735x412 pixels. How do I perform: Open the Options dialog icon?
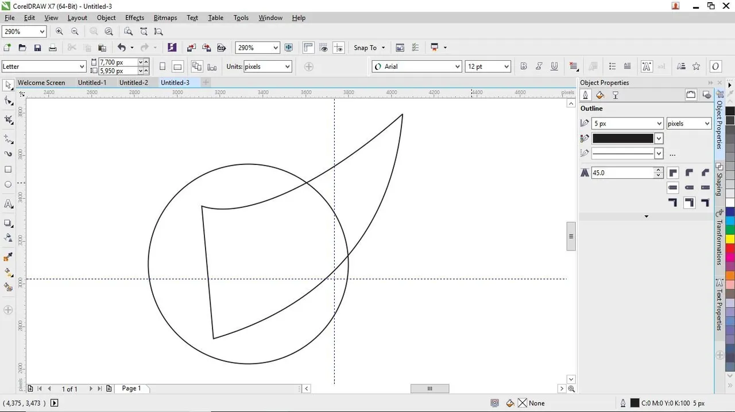point(400,48)
